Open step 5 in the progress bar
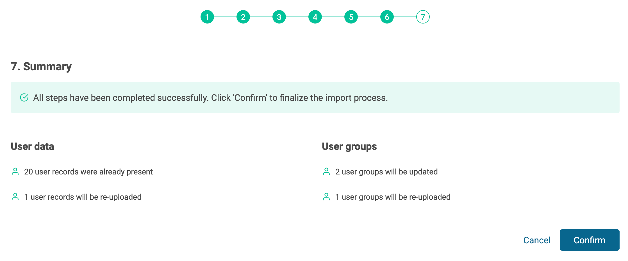The image size is (628, 261). coord(351,17)
